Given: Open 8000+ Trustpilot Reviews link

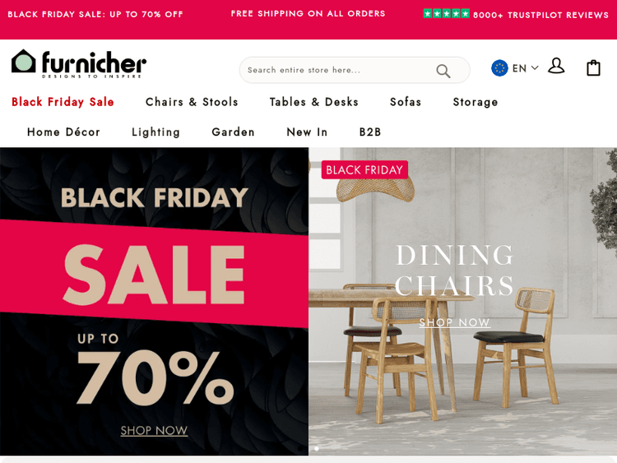Looking at the screenshot, I should tap(540, 15).
